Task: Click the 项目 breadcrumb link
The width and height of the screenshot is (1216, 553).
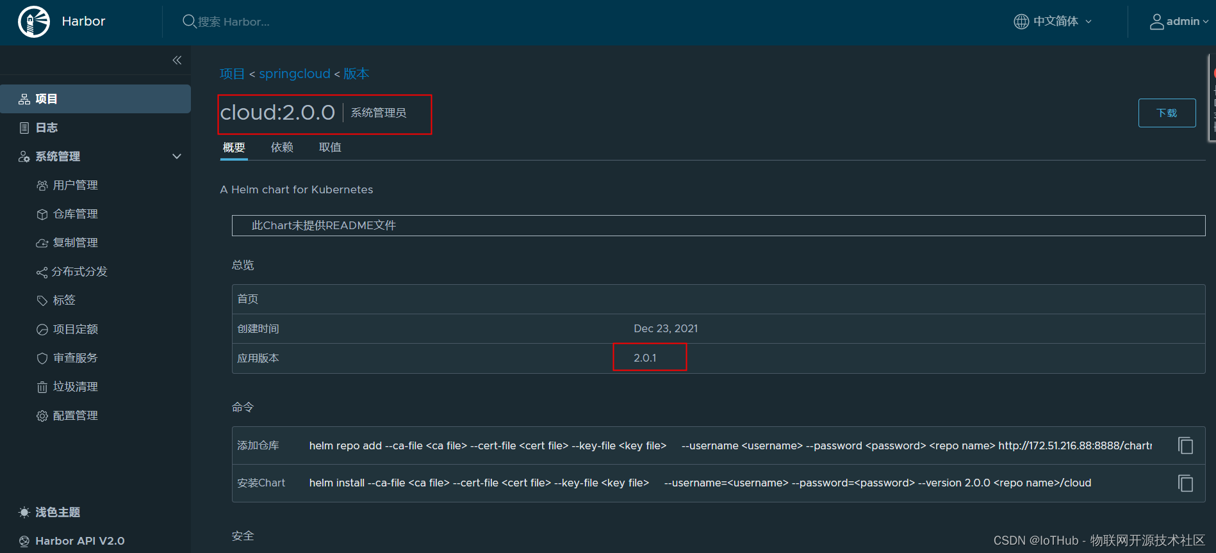Action: click(x=232, y=74)
